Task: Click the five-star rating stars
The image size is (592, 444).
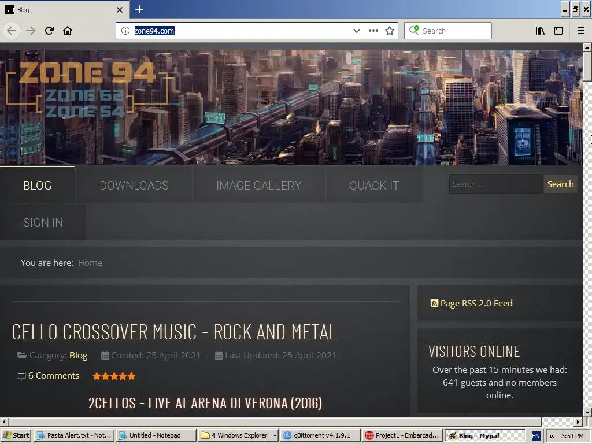Action: [114, 376]
